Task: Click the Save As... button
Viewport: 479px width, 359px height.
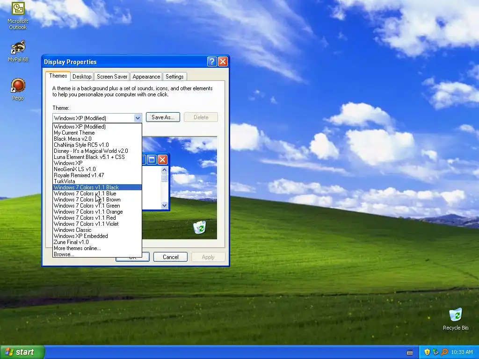Action: 163,117
